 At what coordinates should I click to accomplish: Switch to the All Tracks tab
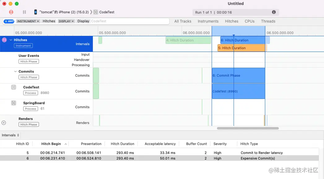183,21
